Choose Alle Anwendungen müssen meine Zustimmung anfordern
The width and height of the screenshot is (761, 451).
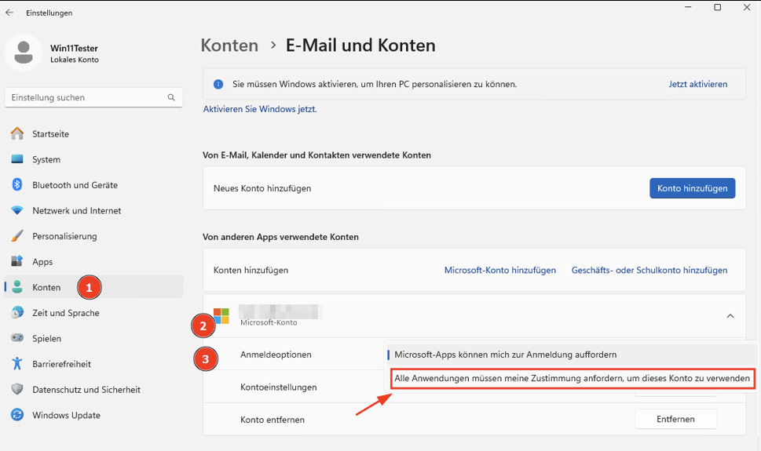coord(573,378)
